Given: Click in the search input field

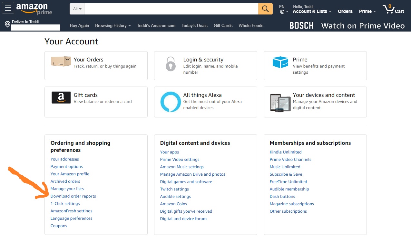Looking at the screenshot, I should pyautogui.click(x=171, y=9).
